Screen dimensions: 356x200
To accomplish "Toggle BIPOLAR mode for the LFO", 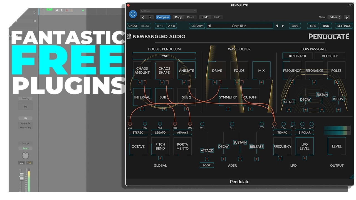I will click(305, 132).
